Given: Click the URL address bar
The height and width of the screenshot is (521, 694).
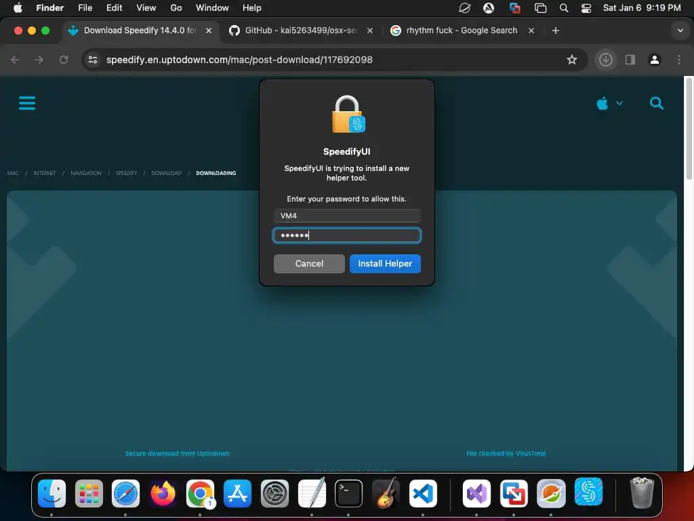Looking at the screenshot, I should coord(334,60).
